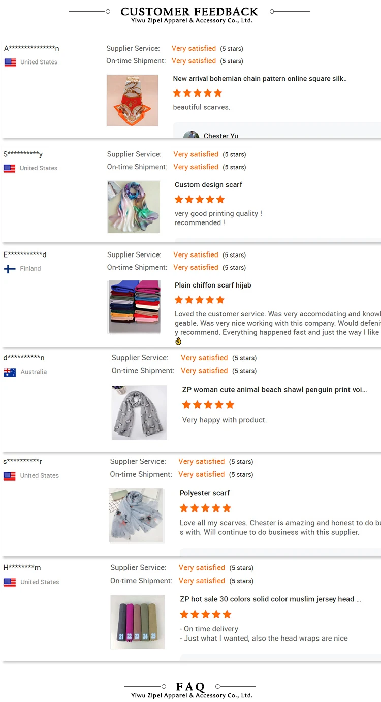Image resolution: width=381 pixels, height=702 pixels.
Task: Click the US flag beside reviewer S***y
Action: click(x=10, y=169)
